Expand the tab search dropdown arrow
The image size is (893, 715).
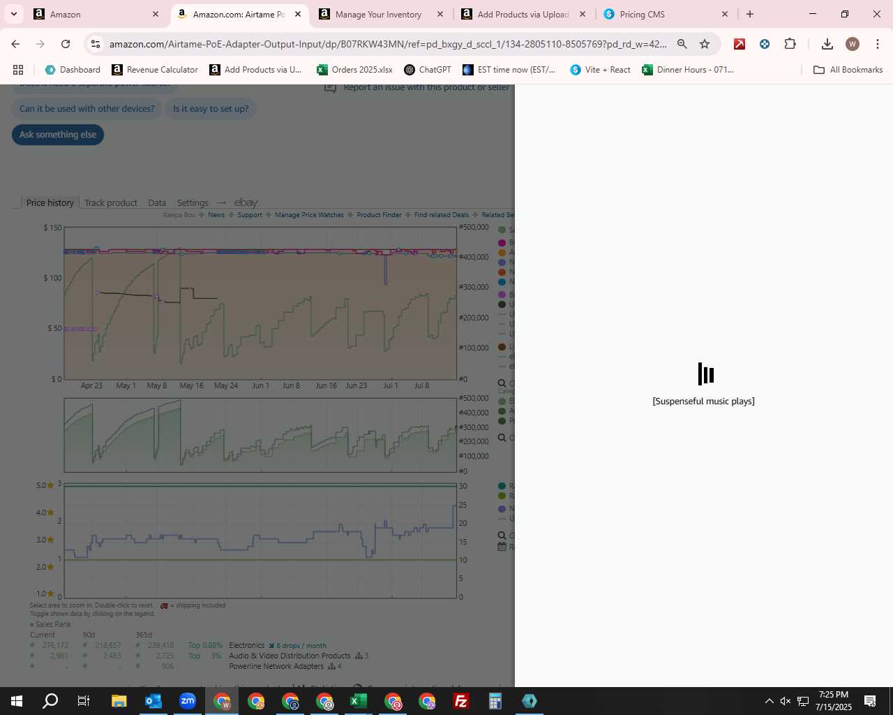click(14, 14)
